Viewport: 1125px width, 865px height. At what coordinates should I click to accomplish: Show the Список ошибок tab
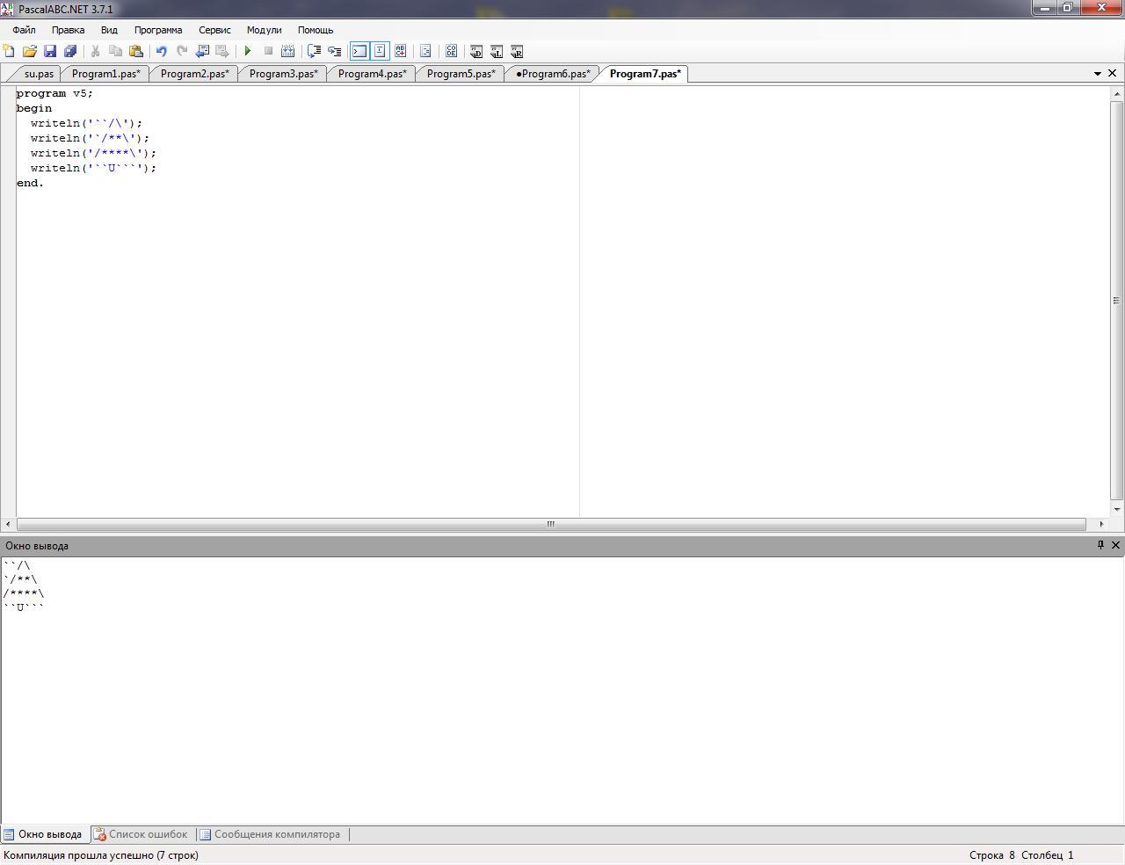[x=141, y=834]
